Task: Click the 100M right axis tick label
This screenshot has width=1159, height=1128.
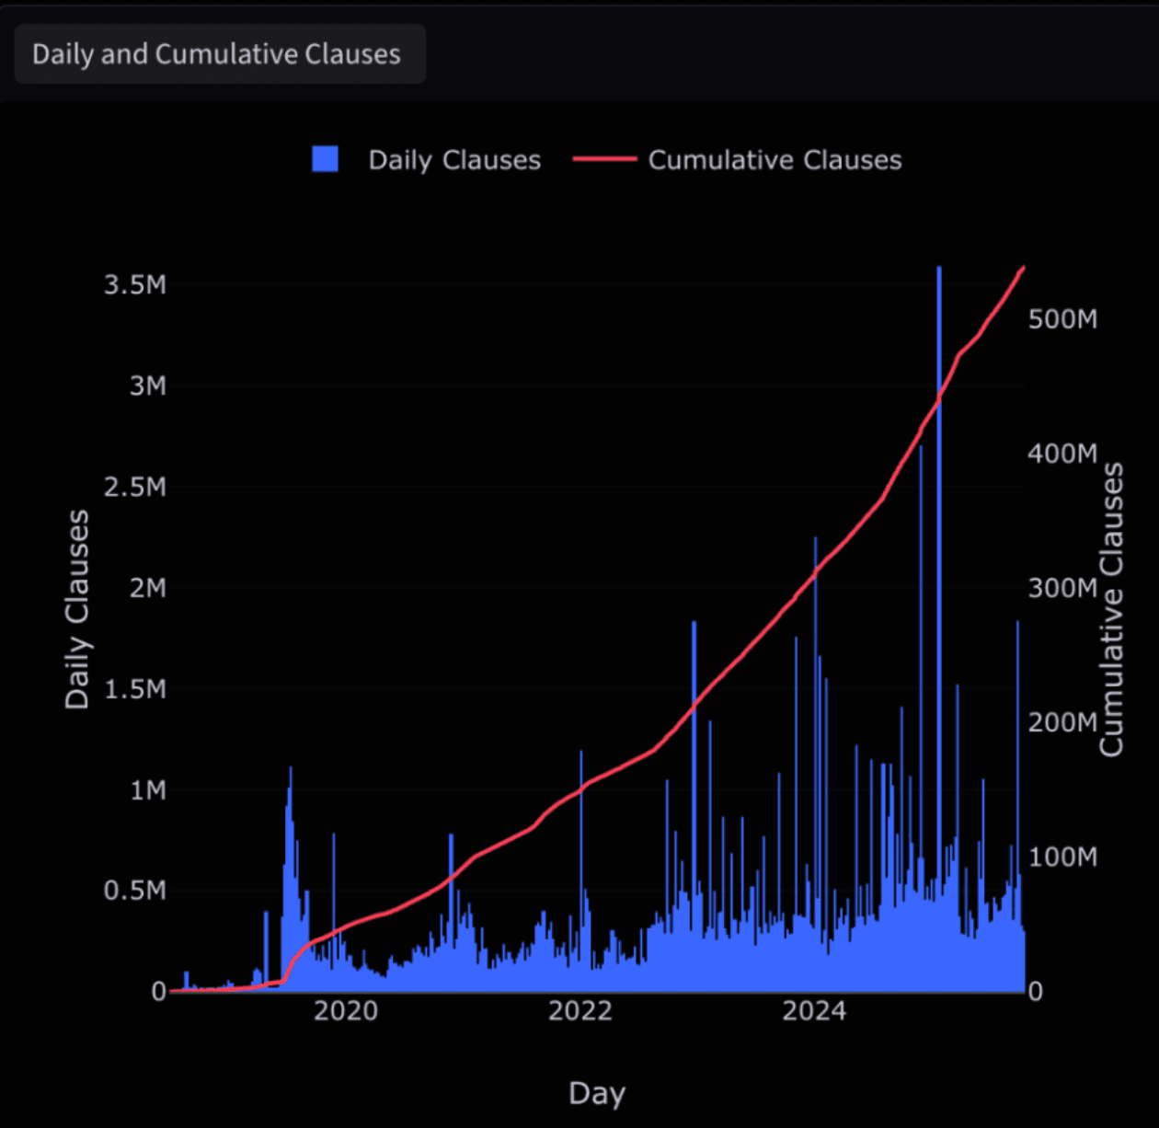Action: pos(1062,858)
